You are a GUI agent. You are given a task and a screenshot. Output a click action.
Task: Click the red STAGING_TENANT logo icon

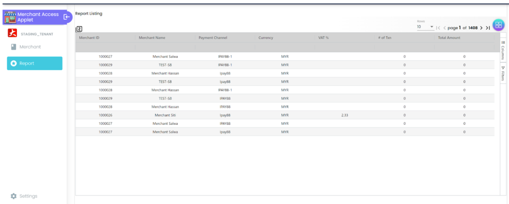tap(12, 33)
